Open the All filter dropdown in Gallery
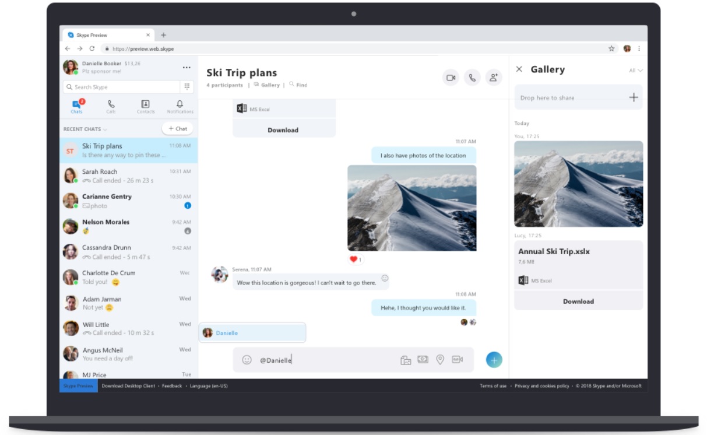The height and width of the screenshot is (435, 707). (636, 71)
